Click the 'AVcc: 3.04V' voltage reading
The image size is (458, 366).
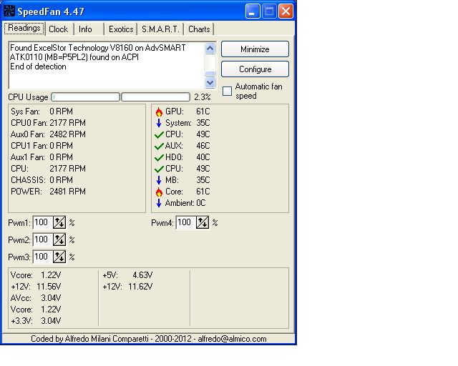click(x=36, y=298)
